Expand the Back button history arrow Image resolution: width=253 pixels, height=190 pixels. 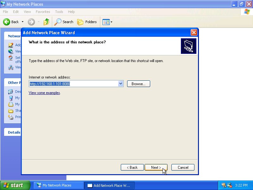[22, 22]
